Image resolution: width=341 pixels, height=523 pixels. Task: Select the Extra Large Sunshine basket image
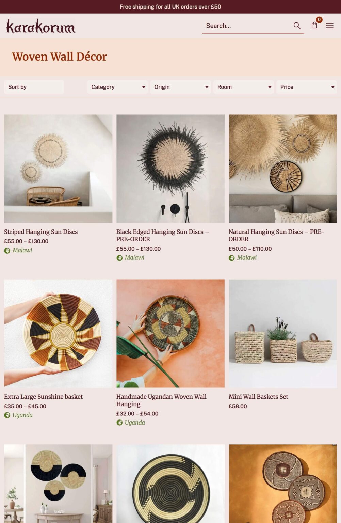(x=58, y=333)
